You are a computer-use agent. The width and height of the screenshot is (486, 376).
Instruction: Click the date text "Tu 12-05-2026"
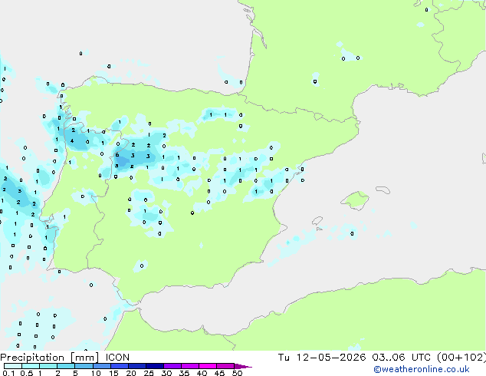click(x=322, y=358)
